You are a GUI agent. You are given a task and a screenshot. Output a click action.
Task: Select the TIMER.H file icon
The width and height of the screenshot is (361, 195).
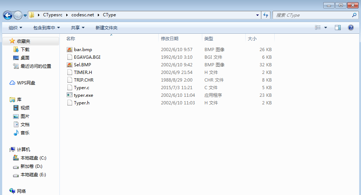coord(70,72)
